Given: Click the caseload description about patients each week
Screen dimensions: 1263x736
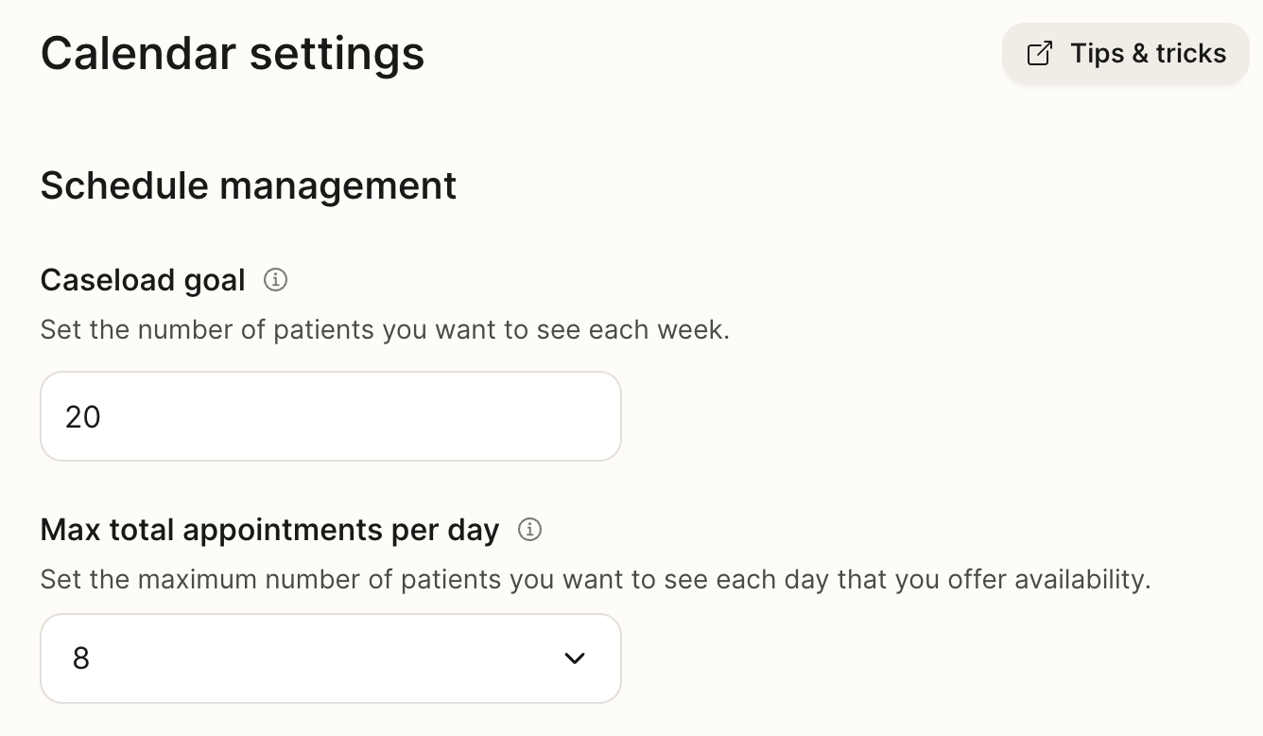Looking at the screenshot, I should tap(385, 330).
